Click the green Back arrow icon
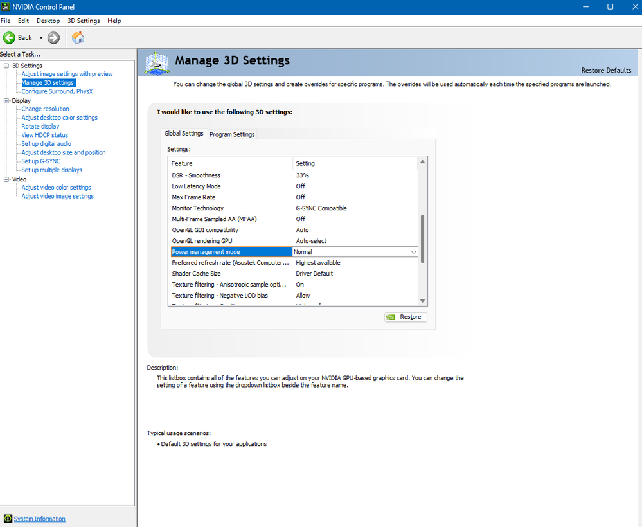642x527 pixels. click(x=9, y=38)
